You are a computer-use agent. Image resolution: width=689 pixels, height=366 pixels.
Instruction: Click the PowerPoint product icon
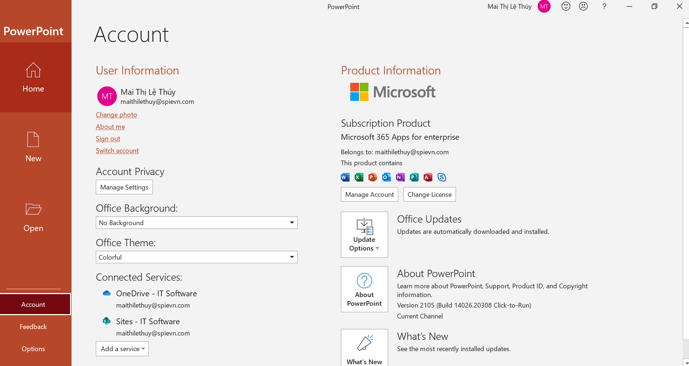(x=373, y=177)
